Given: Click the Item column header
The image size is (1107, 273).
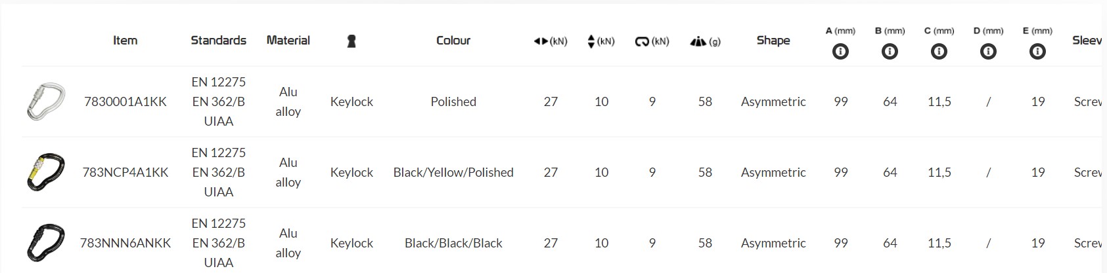Looking at the screenshot, I should pos(125,41).
